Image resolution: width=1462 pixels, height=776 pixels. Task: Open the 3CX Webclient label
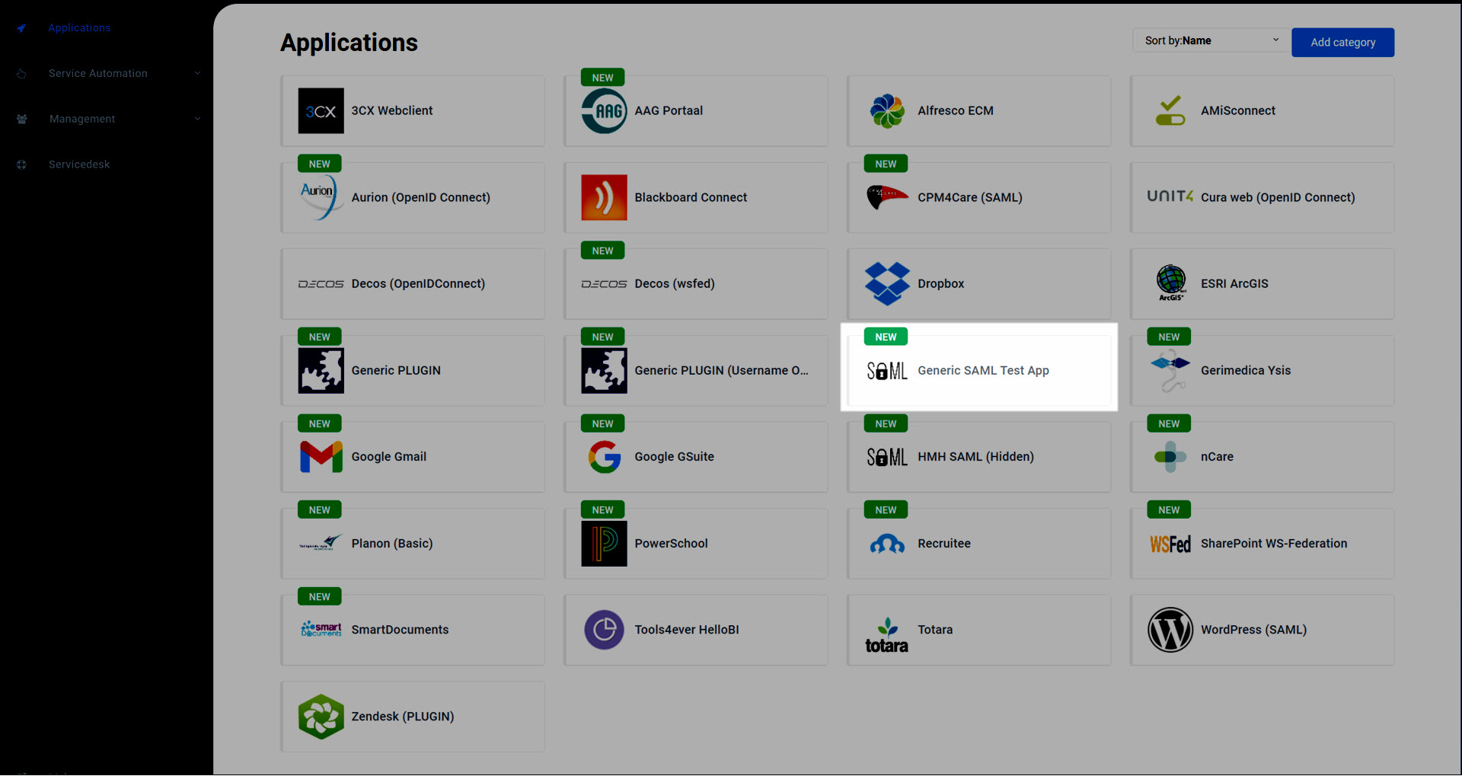391,110
